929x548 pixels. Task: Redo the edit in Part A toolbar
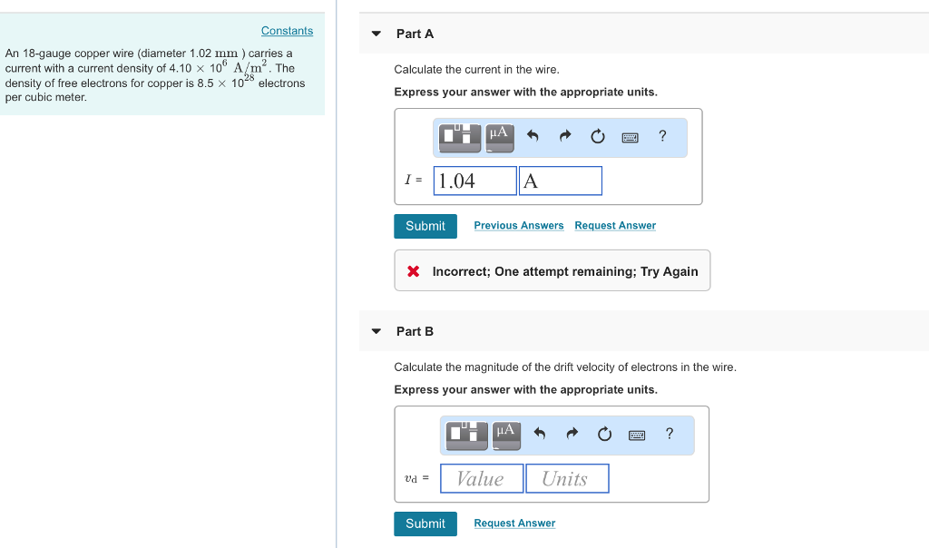[564, 137]
